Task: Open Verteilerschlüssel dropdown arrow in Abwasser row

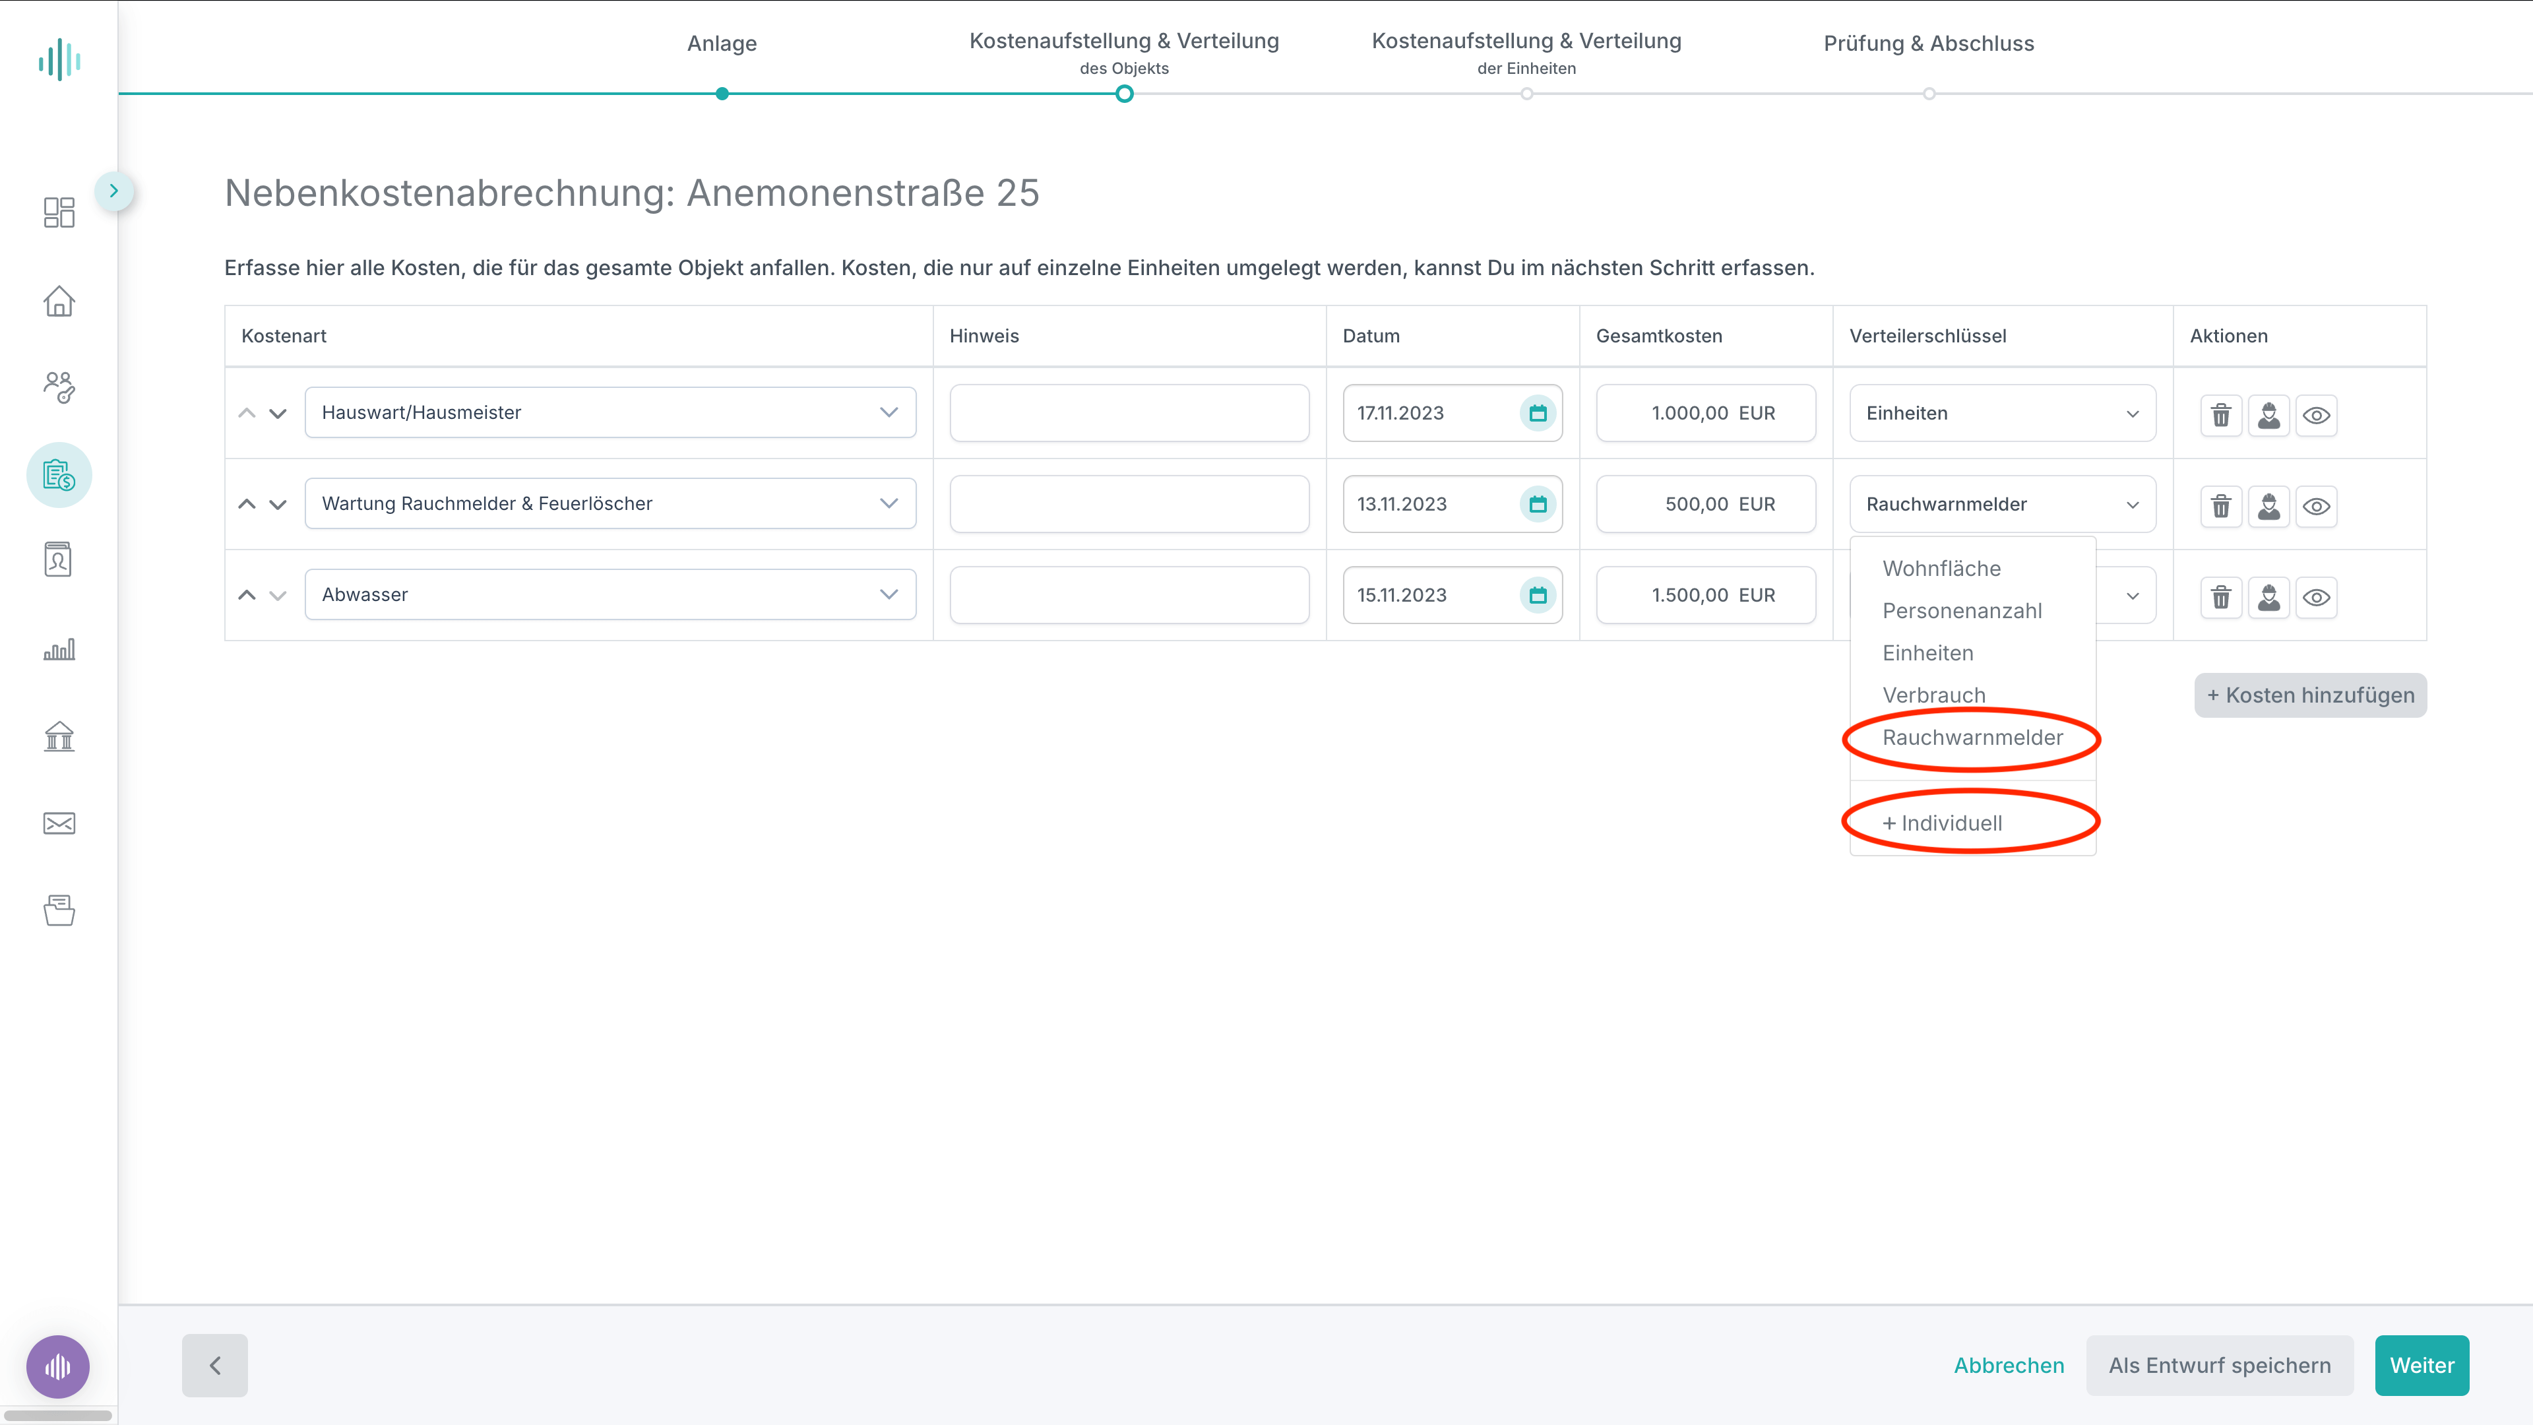Action: (x=2133, y=596)
